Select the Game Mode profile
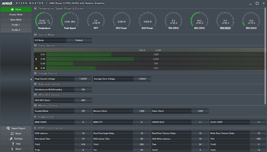 tap(16, 20)
